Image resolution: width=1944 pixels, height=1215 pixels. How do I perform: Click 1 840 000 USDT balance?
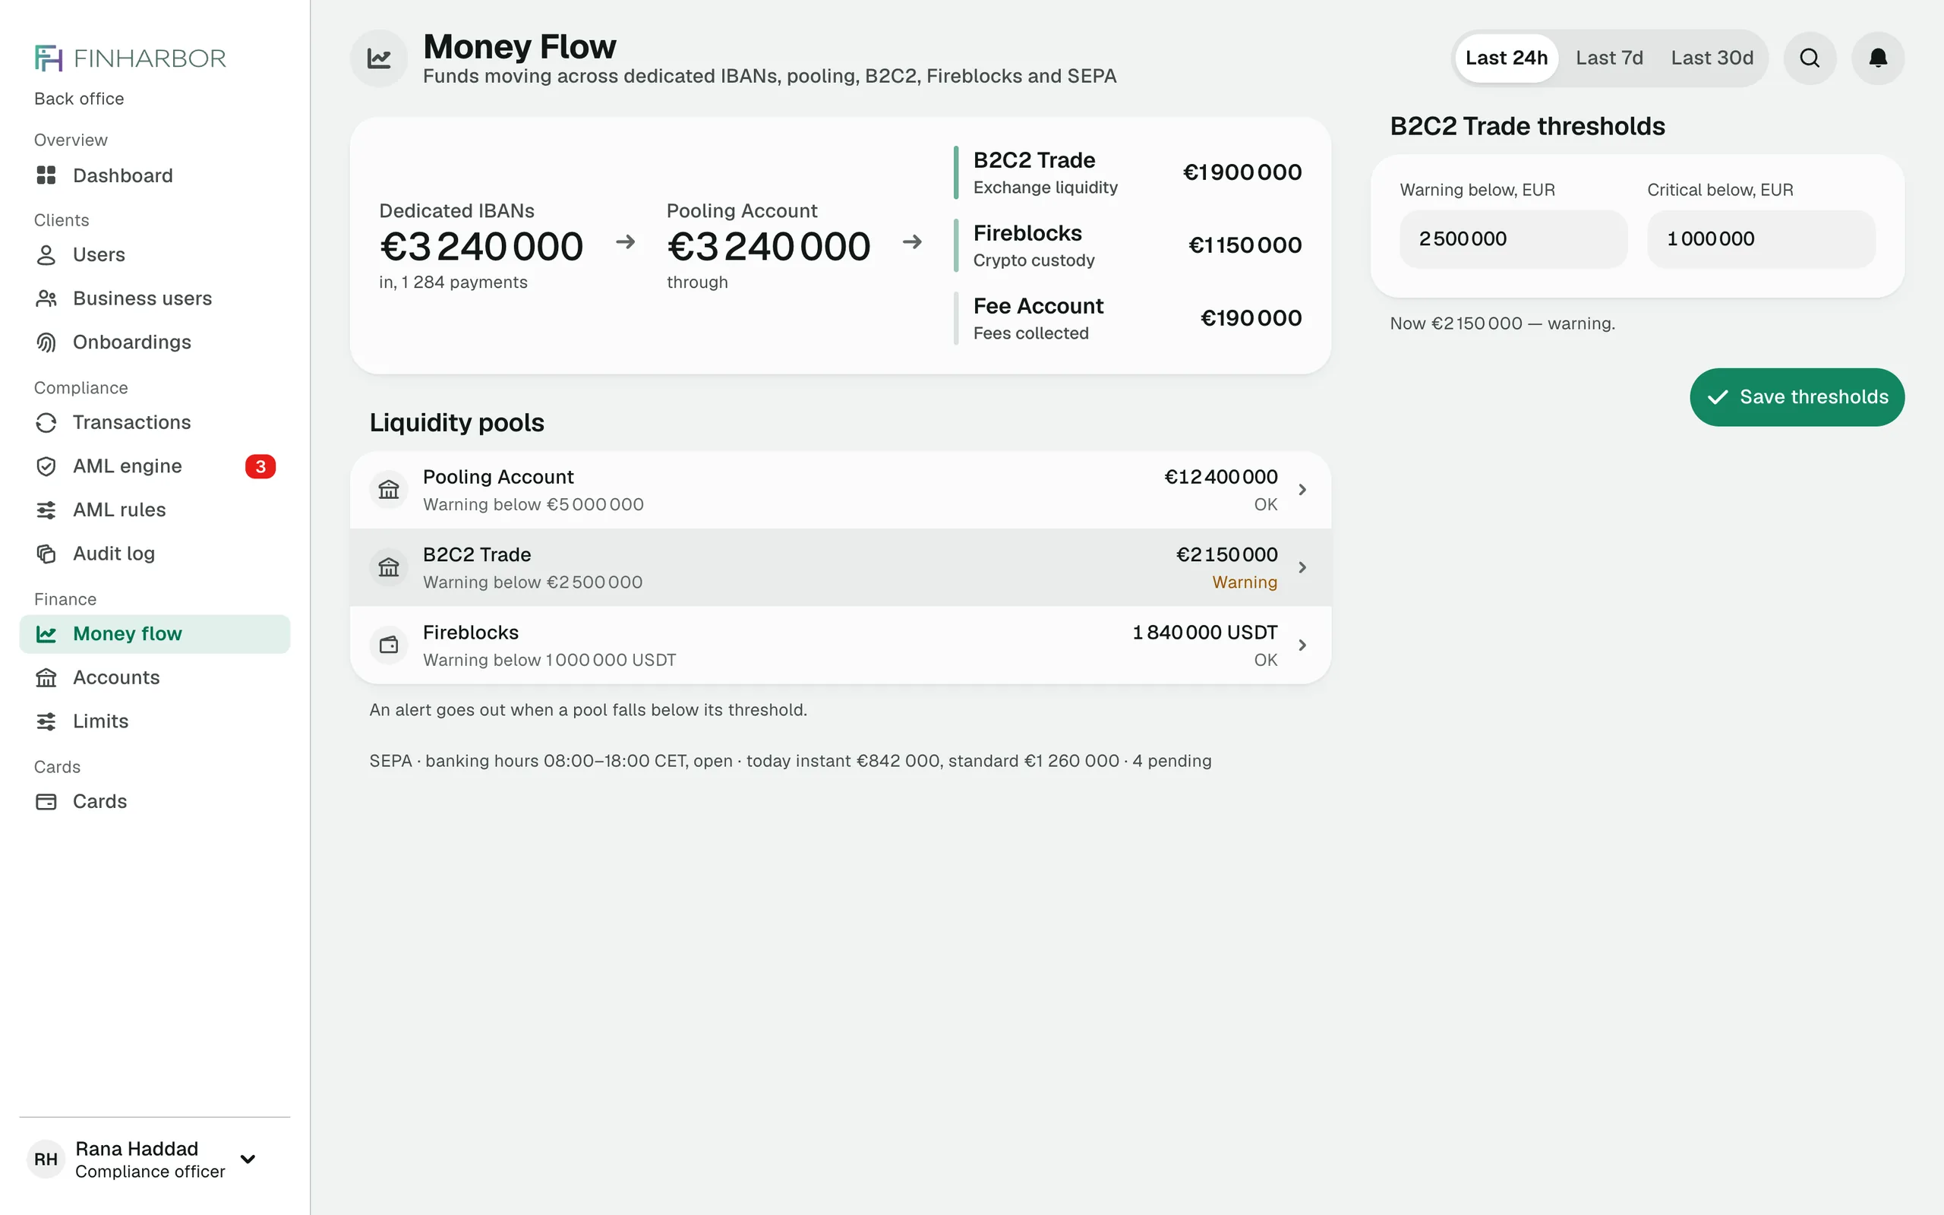[1204, 633]
